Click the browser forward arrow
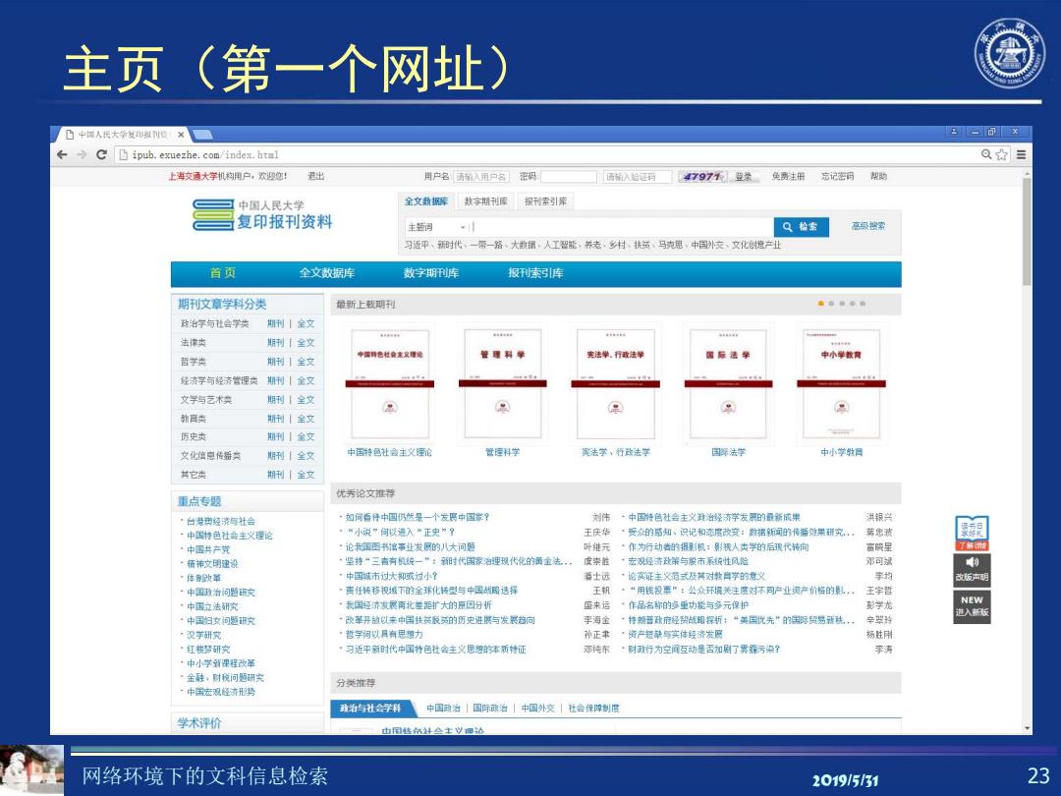Image resolution: width=1061 pixels, height=796 pixels. 82,155
